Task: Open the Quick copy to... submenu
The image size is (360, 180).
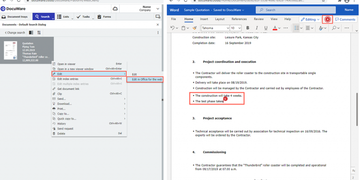Action: tap(89, 119)
